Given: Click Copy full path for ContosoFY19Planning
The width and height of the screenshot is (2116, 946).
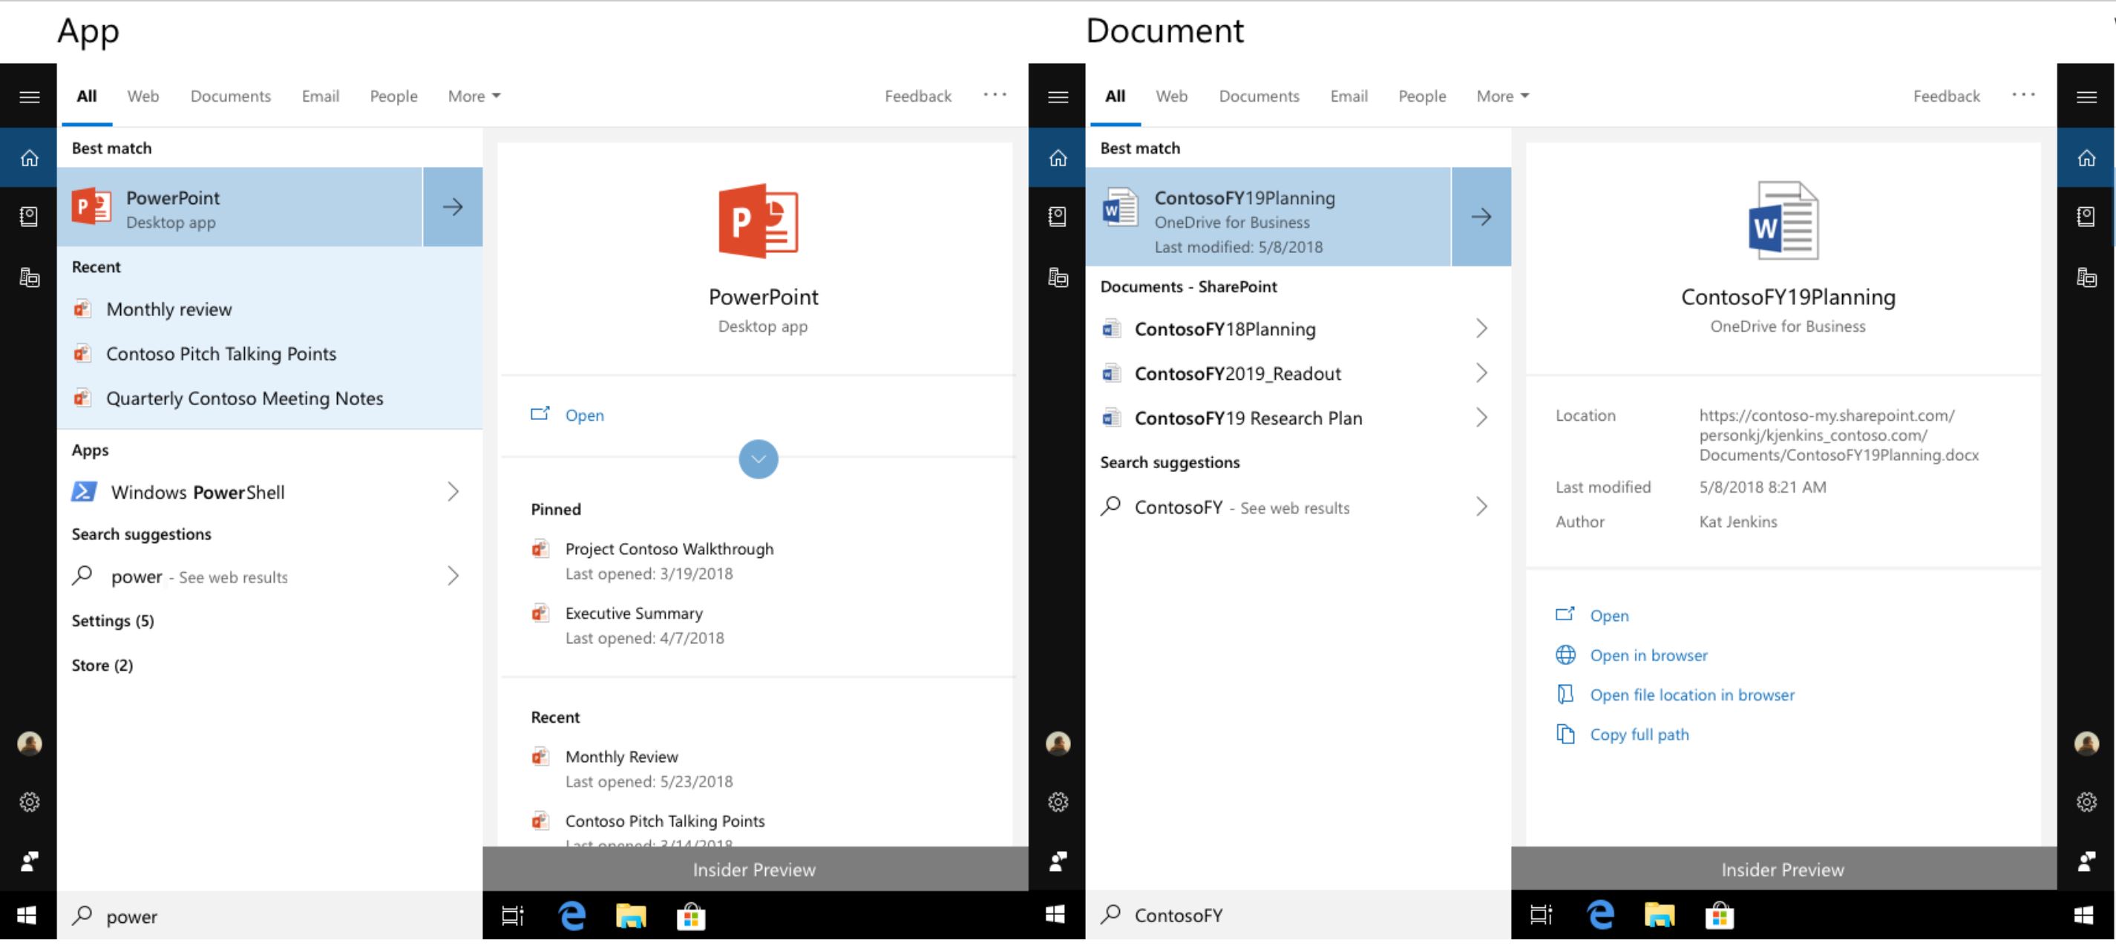Looking at the screenshot, I should 1637,733.
